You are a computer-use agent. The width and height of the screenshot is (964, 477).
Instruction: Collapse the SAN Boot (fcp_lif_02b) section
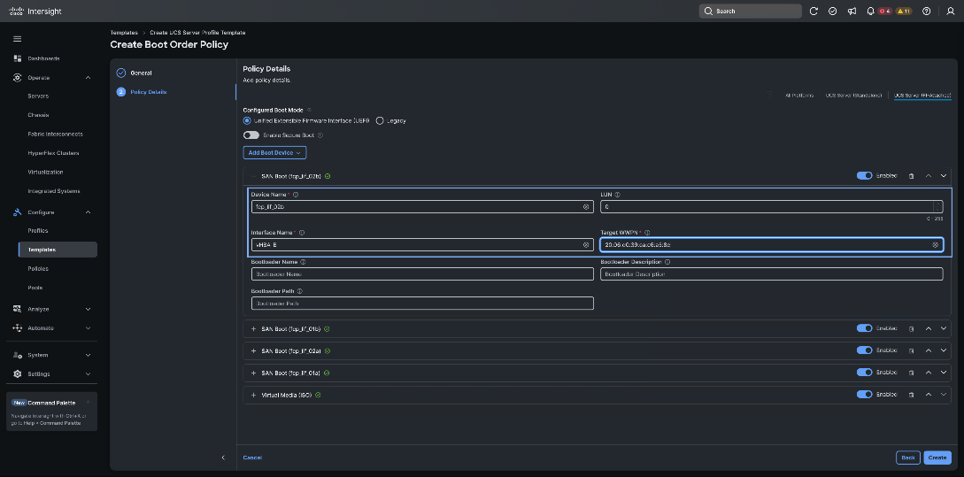(253, 176)
